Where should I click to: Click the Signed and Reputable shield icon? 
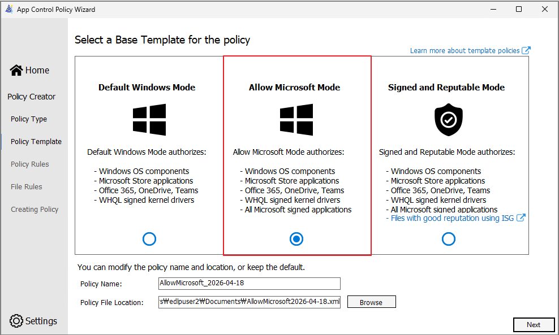pyautogui.click(x=449, y=120)
